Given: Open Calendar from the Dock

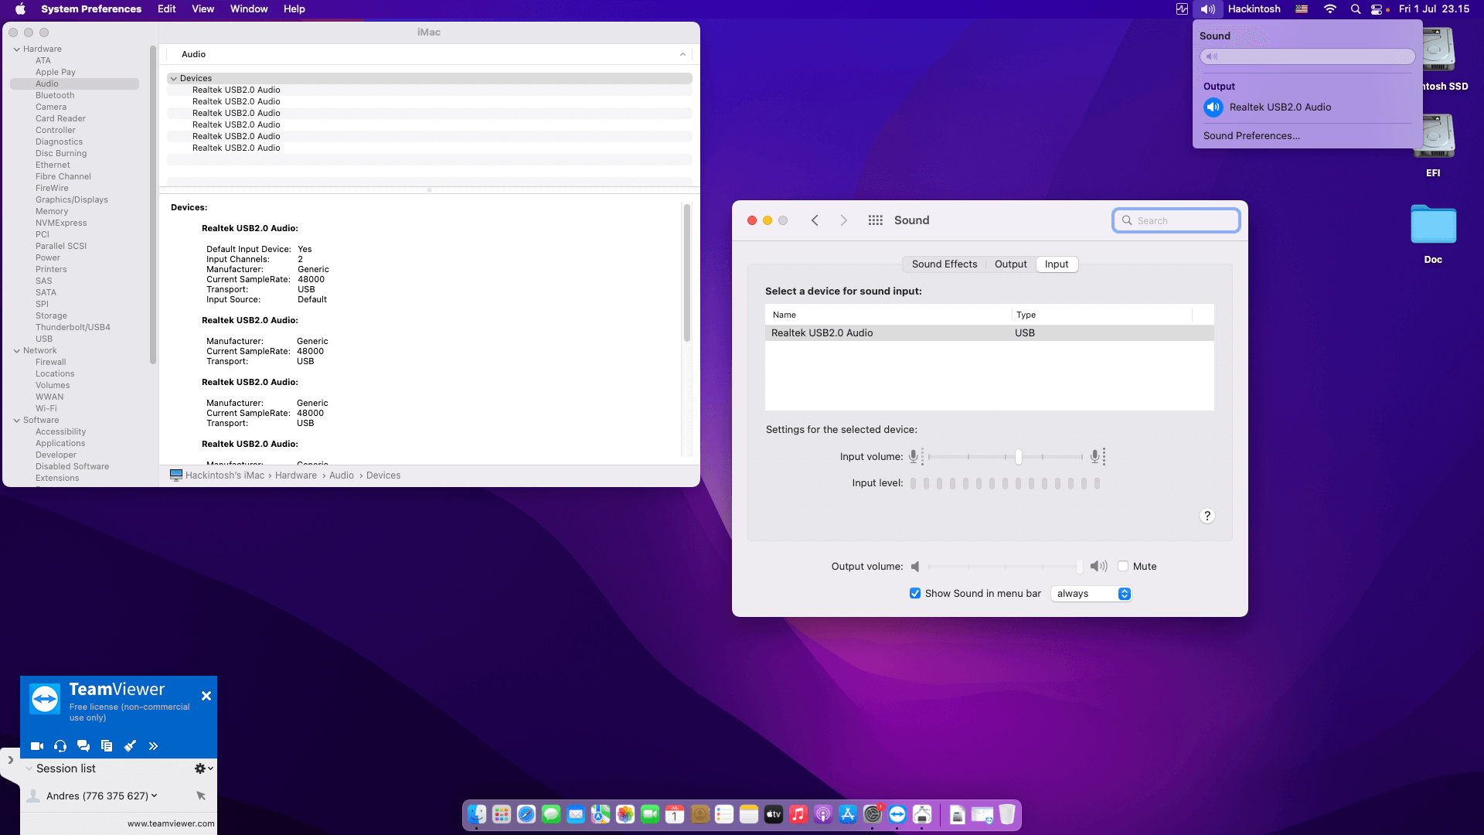Looking at the screenshot, I should point(675,814).
